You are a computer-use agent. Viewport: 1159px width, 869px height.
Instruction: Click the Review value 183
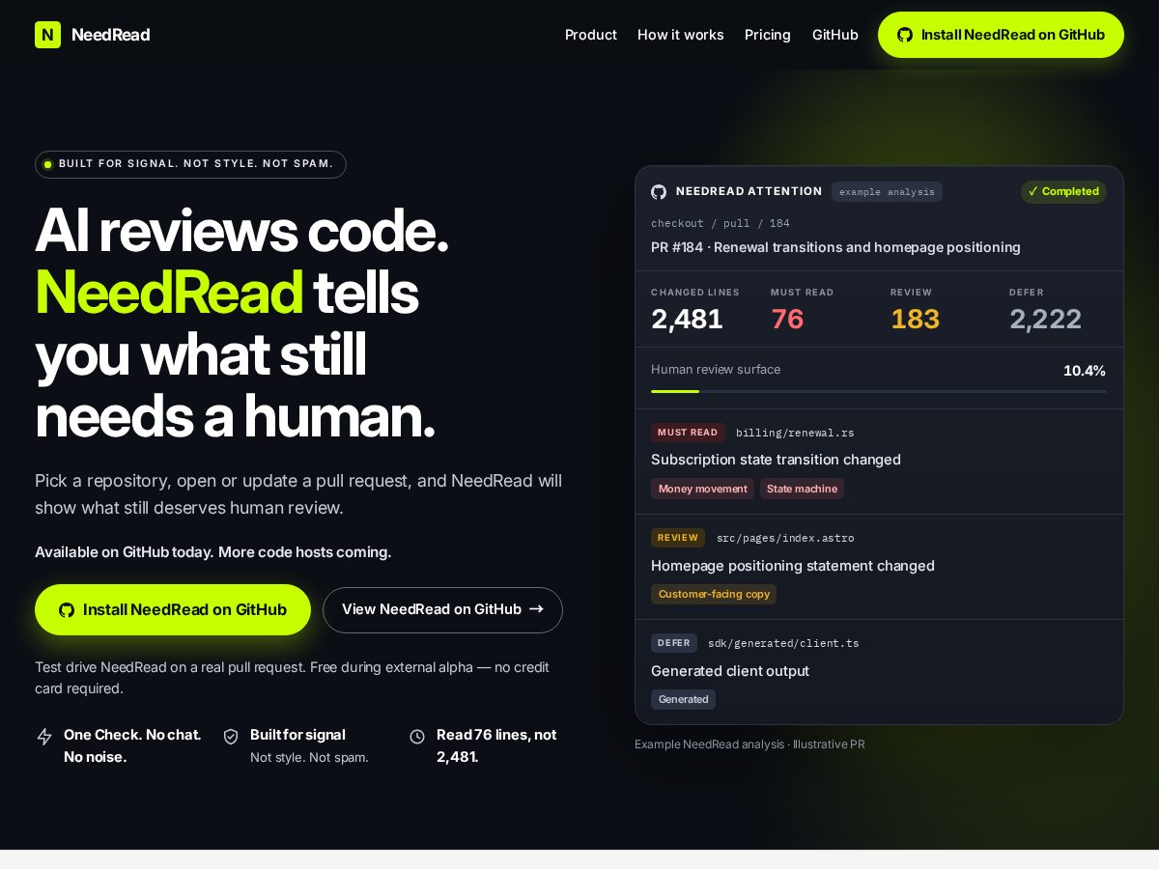point(915,319)
